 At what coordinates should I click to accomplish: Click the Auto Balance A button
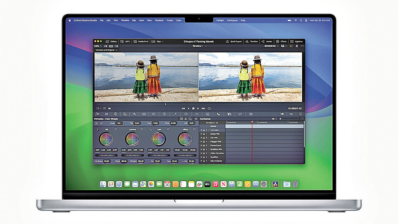click(x=96, y=123)
